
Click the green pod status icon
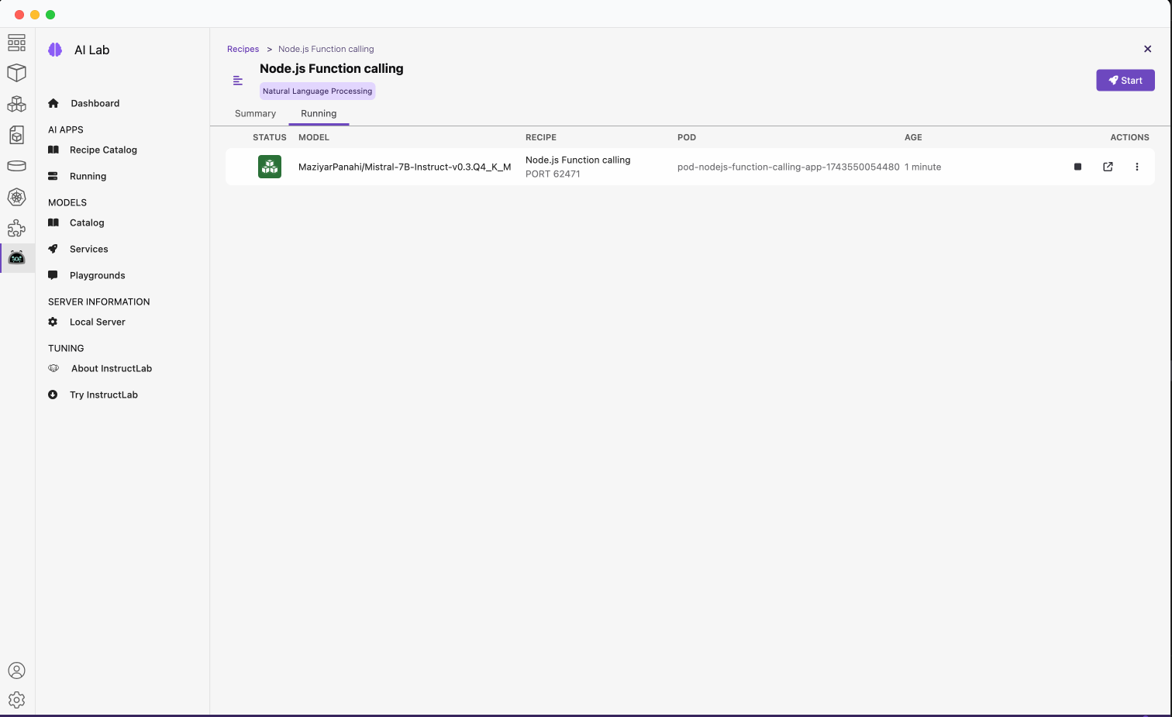[270, 167]
